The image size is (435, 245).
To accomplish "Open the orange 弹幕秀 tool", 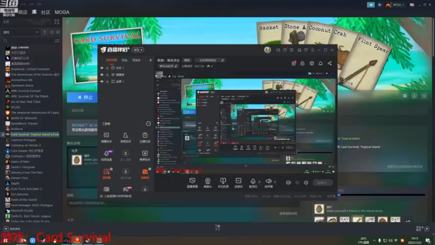I will click(x=145, y=174).
